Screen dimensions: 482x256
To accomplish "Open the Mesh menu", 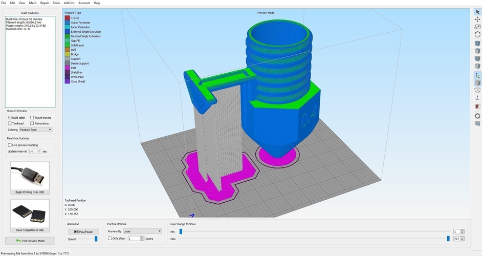I will (x=33, y=3).
